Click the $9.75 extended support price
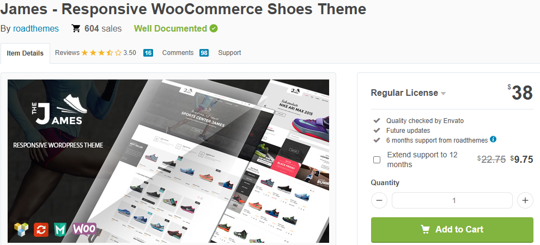The width and height of the screenshot is (540, 245). click(x=522, y=160)
